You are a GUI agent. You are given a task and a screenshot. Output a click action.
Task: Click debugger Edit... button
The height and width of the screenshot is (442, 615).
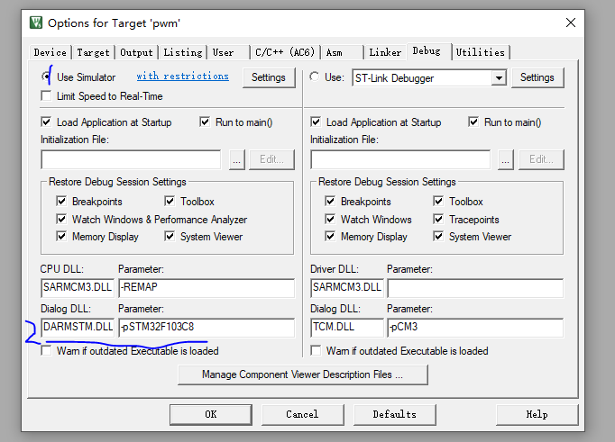pyautogui.click(x=541, y=159)
